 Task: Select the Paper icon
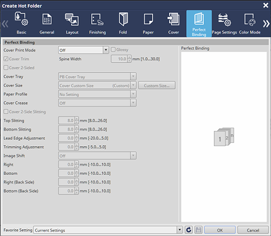(x=148, y=19)
